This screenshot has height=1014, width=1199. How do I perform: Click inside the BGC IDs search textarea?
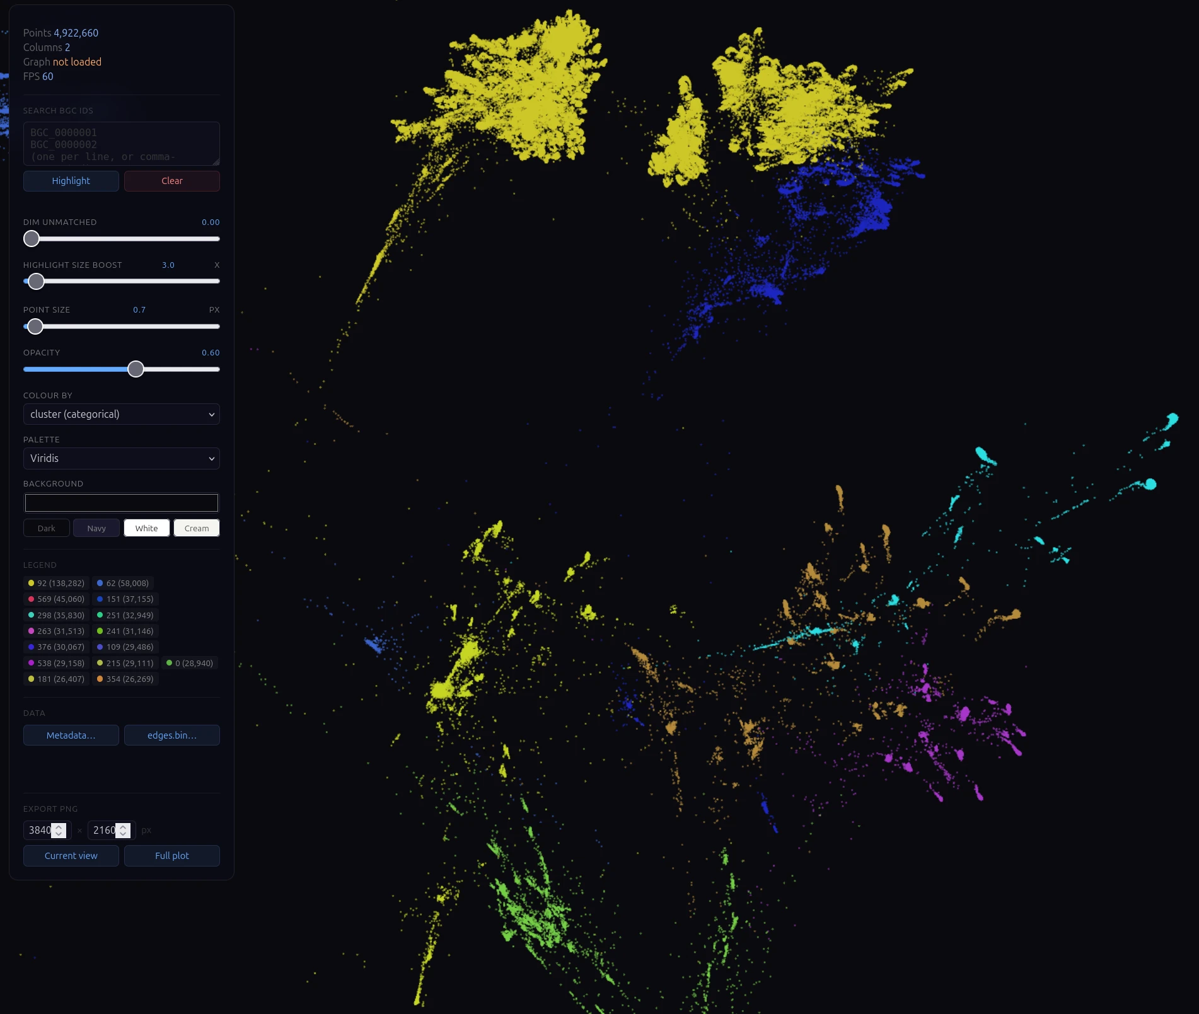click(x=121, y=144)
